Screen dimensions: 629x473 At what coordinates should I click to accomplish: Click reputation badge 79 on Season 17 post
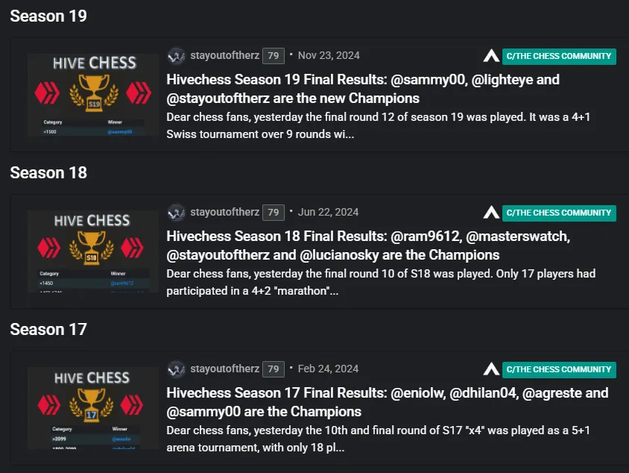[x=274, y=369]
